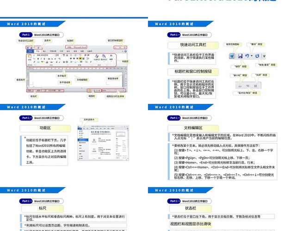The width and height of the screenshot is (296, 231).
Task: Click the paragraph beginning 快速访问工具栏位于工作界面的顶部
Action: pyautogui.click(x=194, y=58)
